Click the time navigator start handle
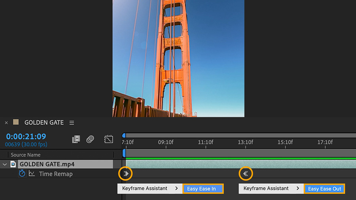This screenshot has width=356, height=200. (124, 136)
